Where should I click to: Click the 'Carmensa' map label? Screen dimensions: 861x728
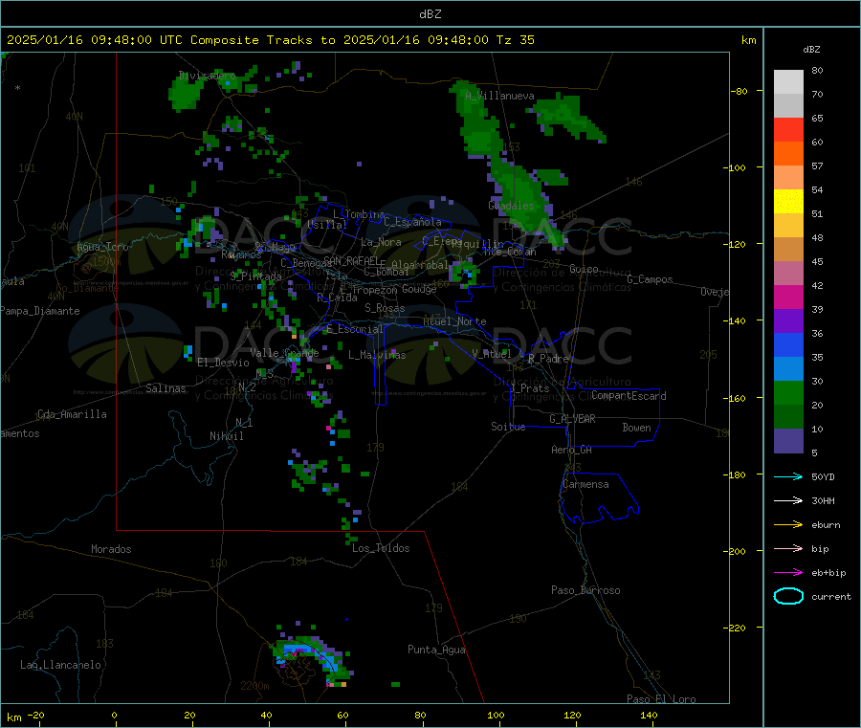[x=585, y=484]
